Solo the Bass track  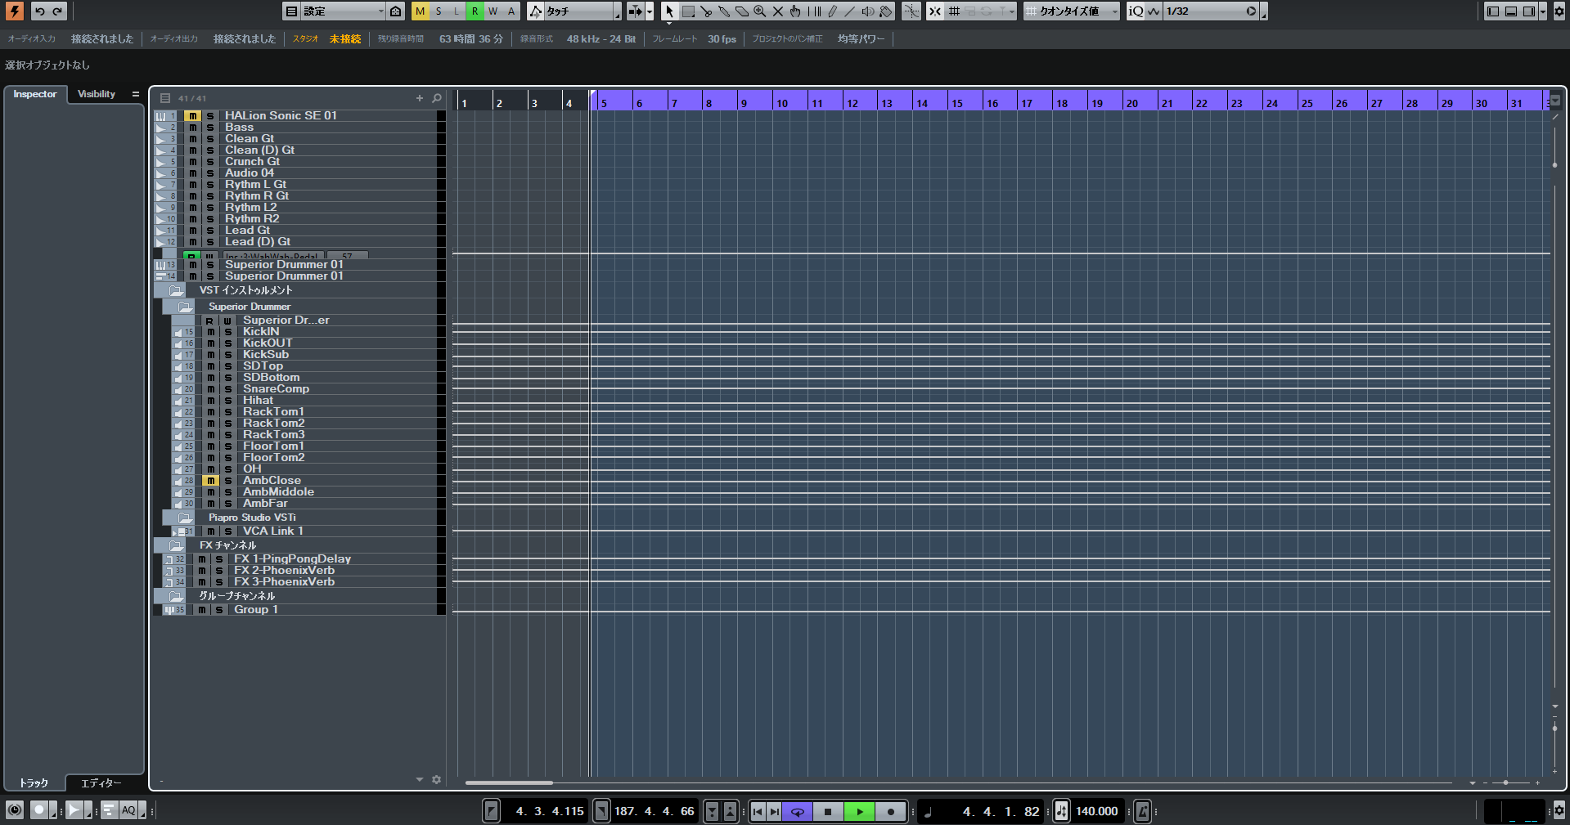210,128
